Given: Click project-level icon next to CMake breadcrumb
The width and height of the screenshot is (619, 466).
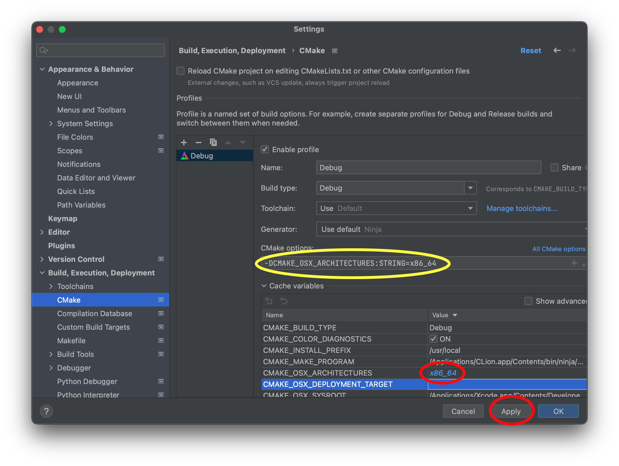Looking at the screenshot, I should (x=335, y=51).
